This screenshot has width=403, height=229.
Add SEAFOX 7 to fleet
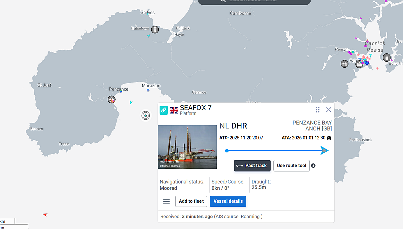(x=191, y=201)
